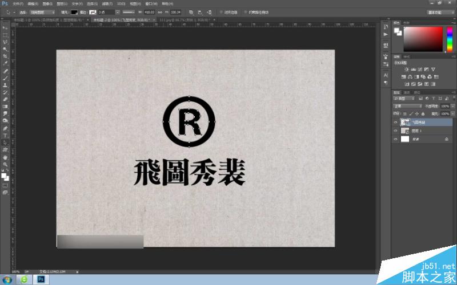Toggle Quick Mask mode in toolbar
The height and width of the screenshot is (285, 457).
pos(5,185)
